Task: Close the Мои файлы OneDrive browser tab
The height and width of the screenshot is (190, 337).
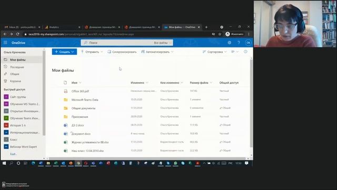Action: point(199,27)
